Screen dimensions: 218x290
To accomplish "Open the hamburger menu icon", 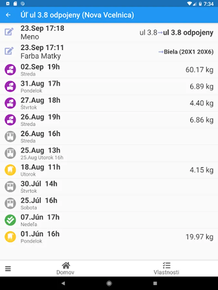I will [x=8, y=269].
